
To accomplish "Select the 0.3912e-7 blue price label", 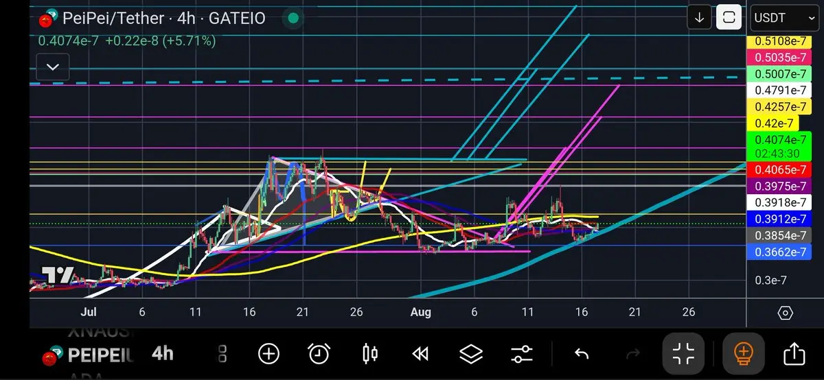I will (780, 219).
